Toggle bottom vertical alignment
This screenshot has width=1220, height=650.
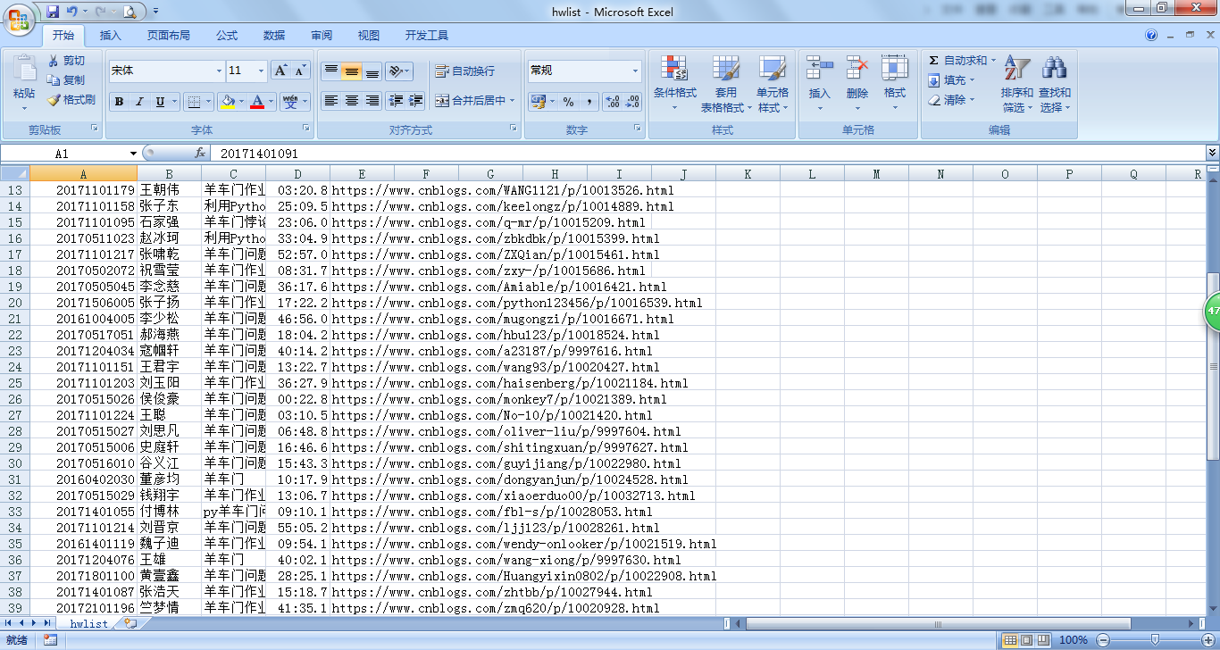(372, 71)
